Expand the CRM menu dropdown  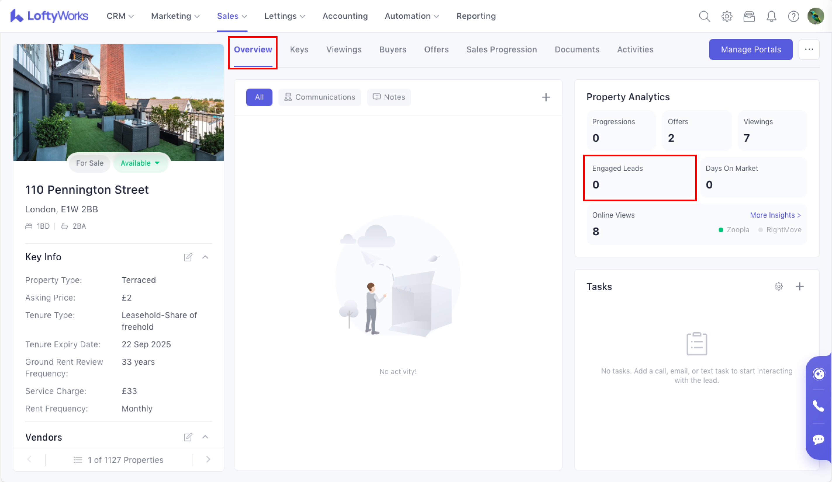tap(120, 16)
